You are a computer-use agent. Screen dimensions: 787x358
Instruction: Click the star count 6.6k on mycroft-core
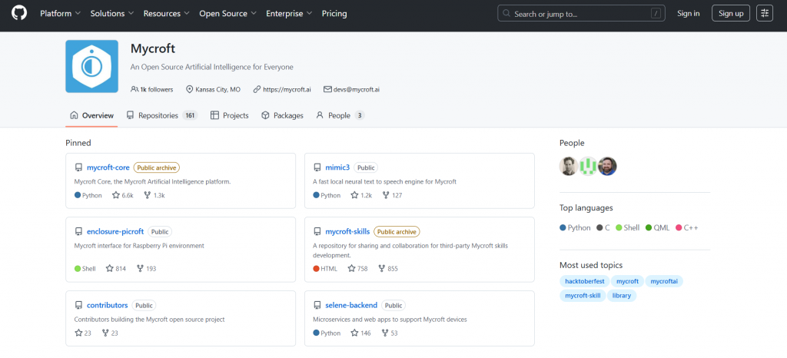tap(123, 196)
